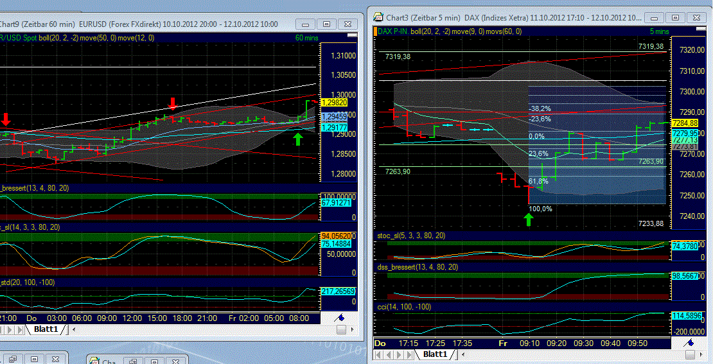Click the dss_bressert(13, 4, 80, 20) label in DAX
713x364 pixels.
(x=418, y=267)
